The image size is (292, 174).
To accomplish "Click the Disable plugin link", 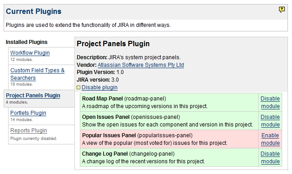I will 100,87.
